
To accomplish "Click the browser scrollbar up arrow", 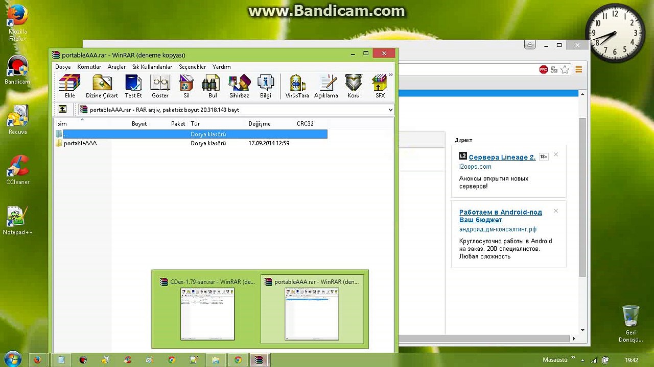I will (x=582, y=94).
